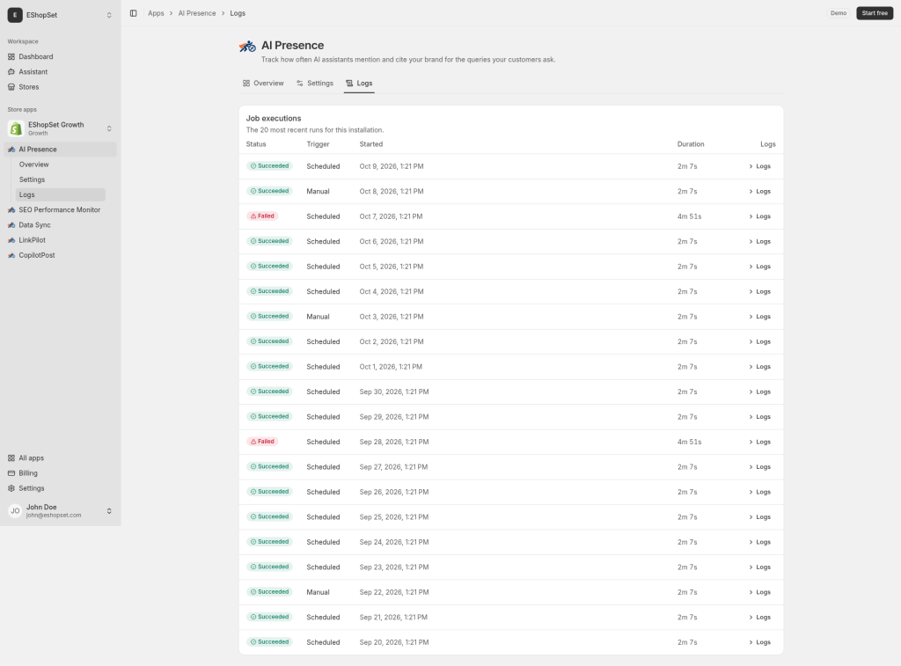Viewport: 901px width, 666px height.
Task: Click the Start free button
Action: coord(875,13)
